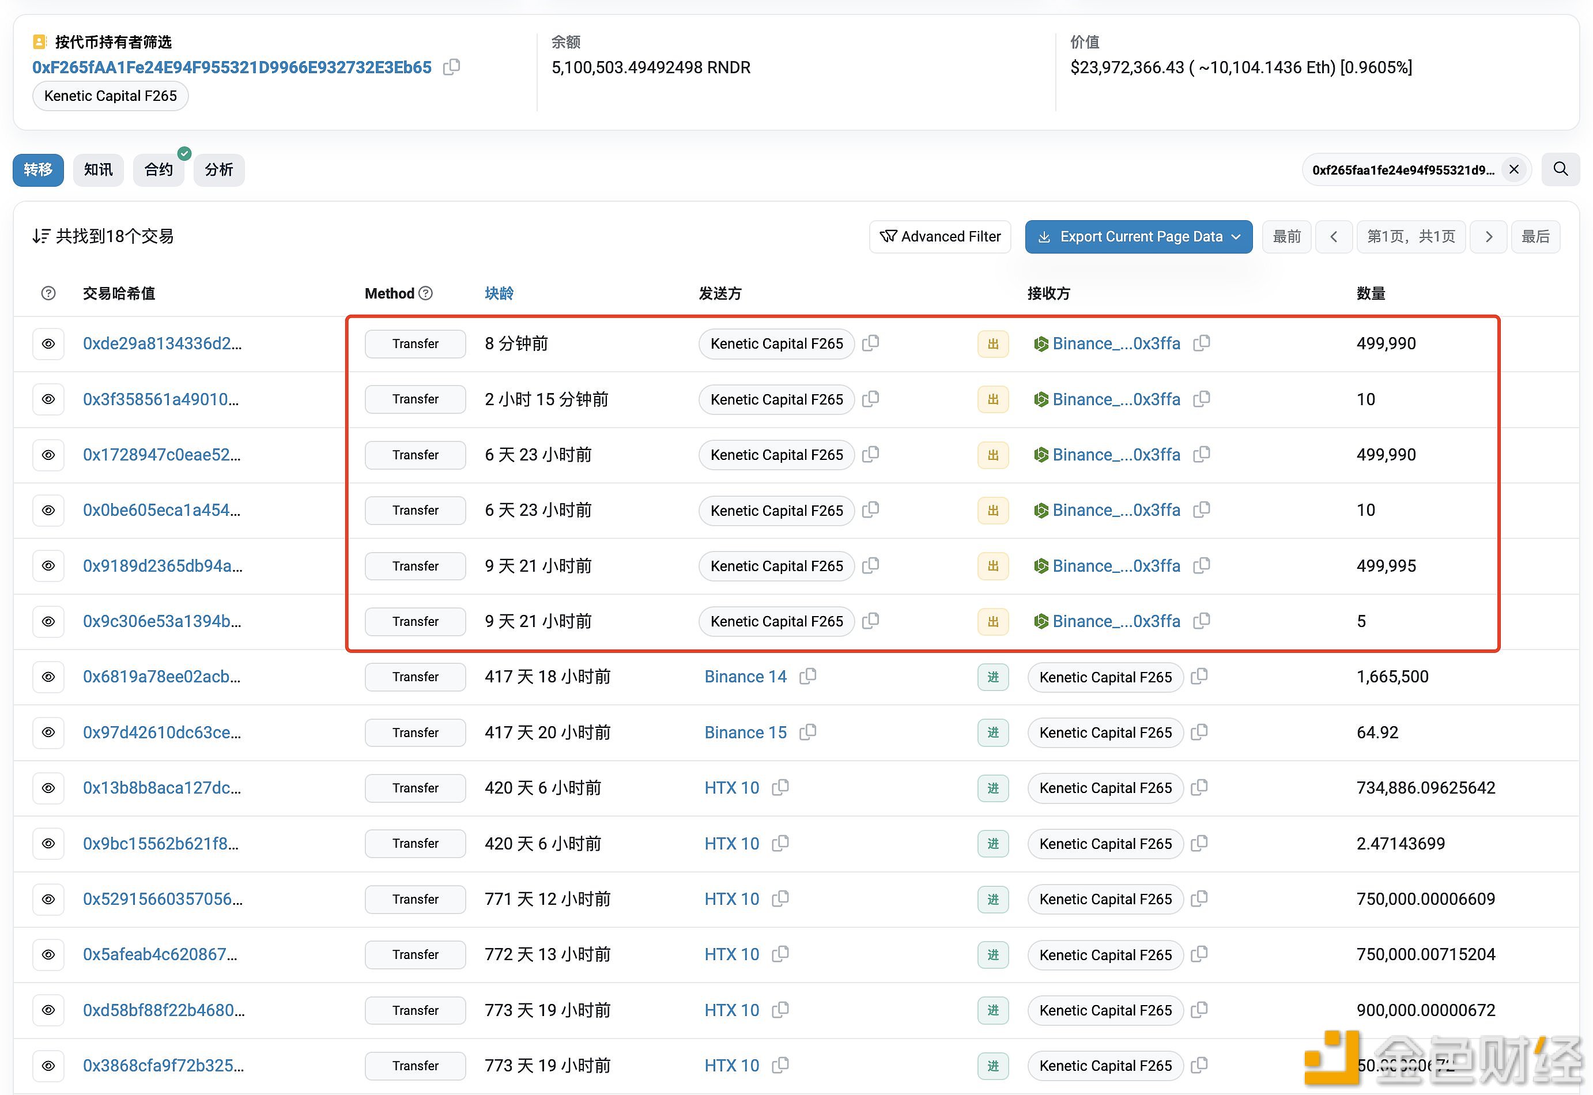Preview transaction 0x3f358561a49010 eye icon

point(48,399)
